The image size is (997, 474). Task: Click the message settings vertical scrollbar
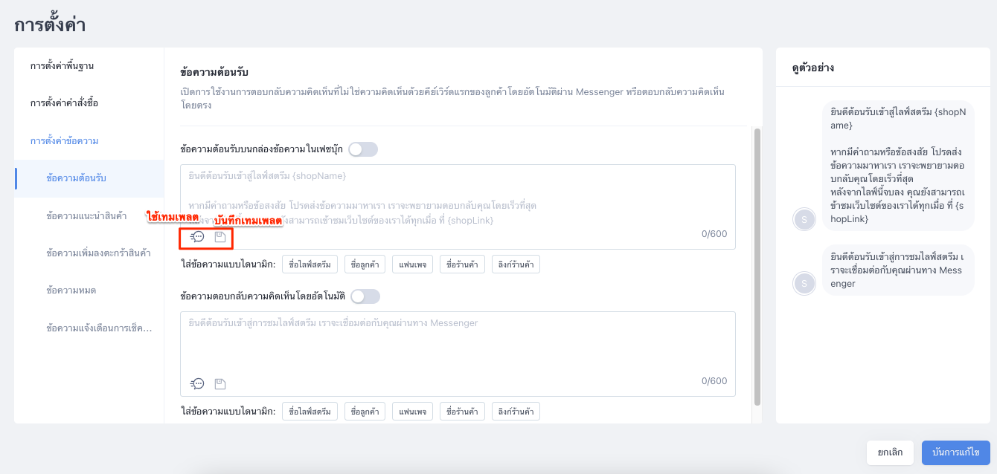pos(757,267)
